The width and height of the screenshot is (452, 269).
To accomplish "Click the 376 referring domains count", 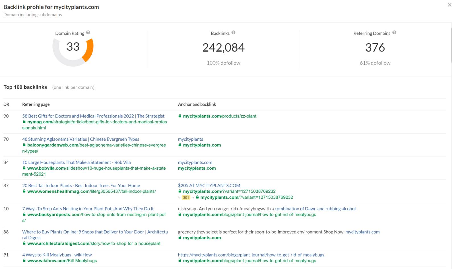I will 375,48.
